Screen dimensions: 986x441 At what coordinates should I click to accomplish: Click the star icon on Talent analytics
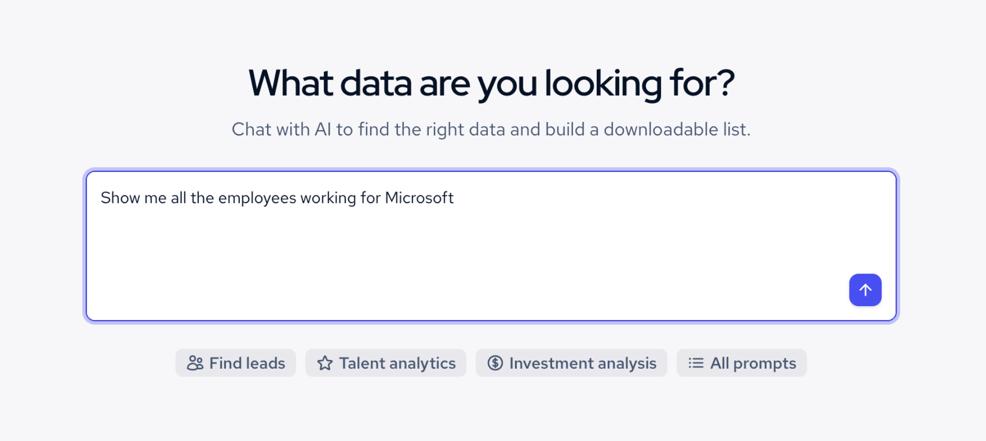[325, 363]
